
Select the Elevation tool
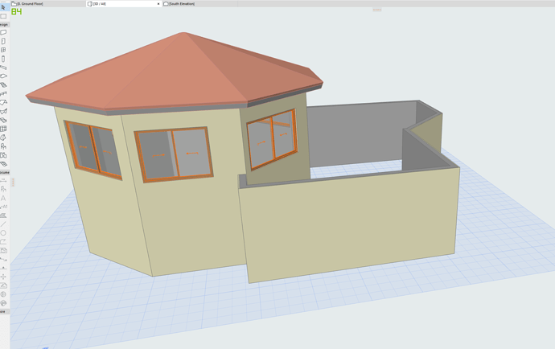coord(3,268)
